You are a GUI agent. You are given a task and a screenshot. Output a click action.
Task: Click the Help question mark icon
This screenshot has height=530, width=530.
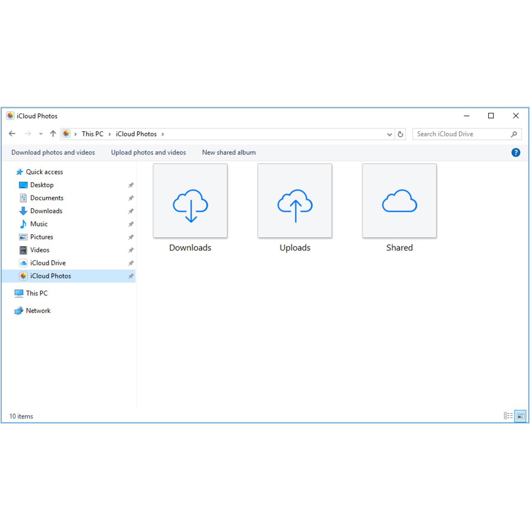(x=516, y=152)
